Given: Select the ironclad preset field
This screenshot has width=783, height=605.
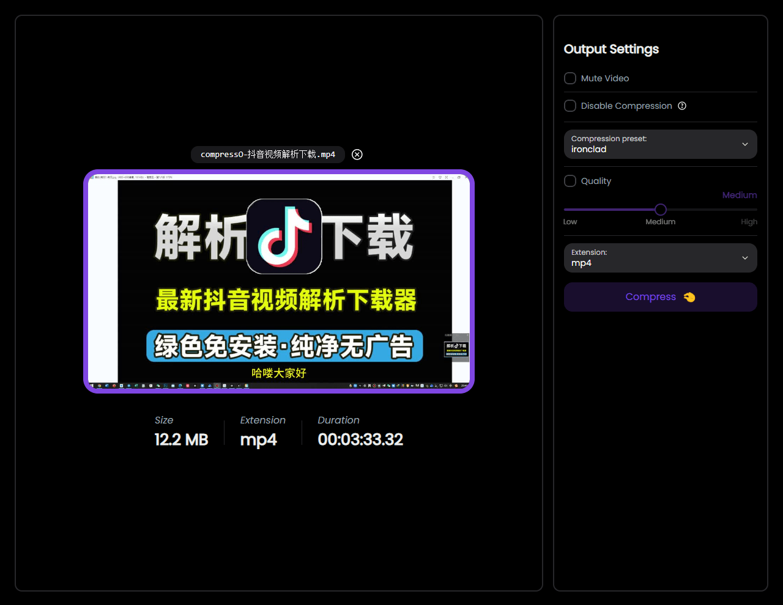Looking at the screenshot, I should click(x=612, y=144).
